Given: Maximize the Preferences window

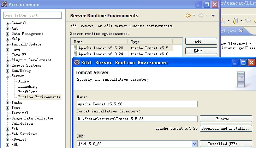Looking at the screenshot, I should click(207, 4).
